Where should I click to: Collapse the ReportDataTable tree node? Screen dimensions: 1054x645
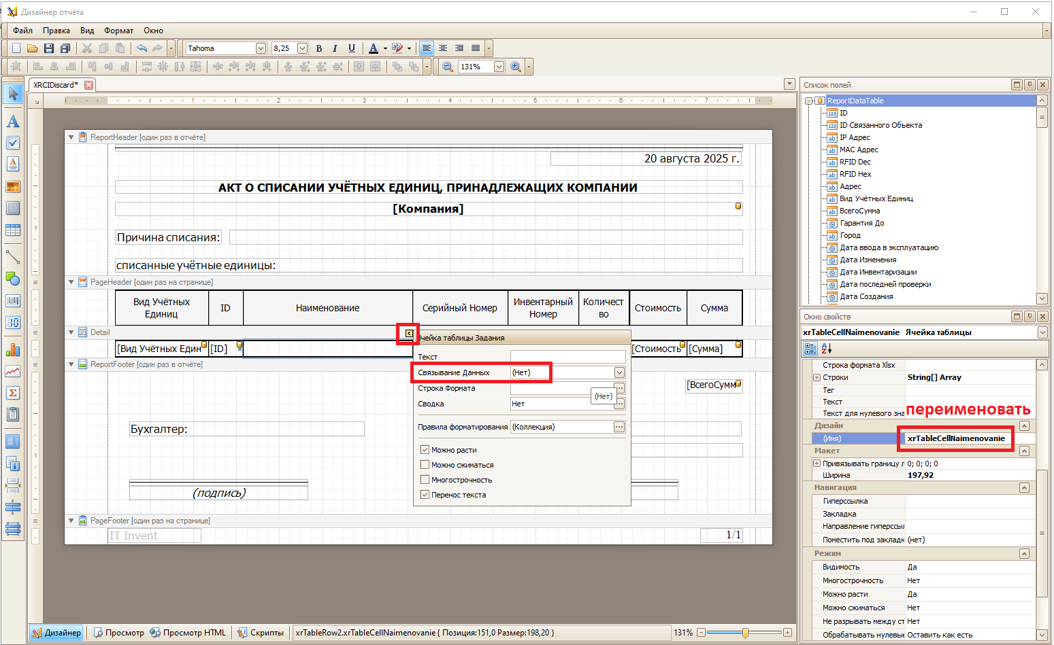[x=809, y=101]
